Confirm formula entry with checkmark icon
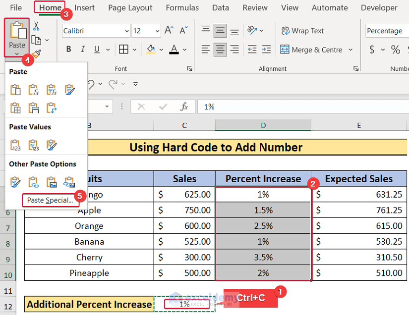 (163, 106)
